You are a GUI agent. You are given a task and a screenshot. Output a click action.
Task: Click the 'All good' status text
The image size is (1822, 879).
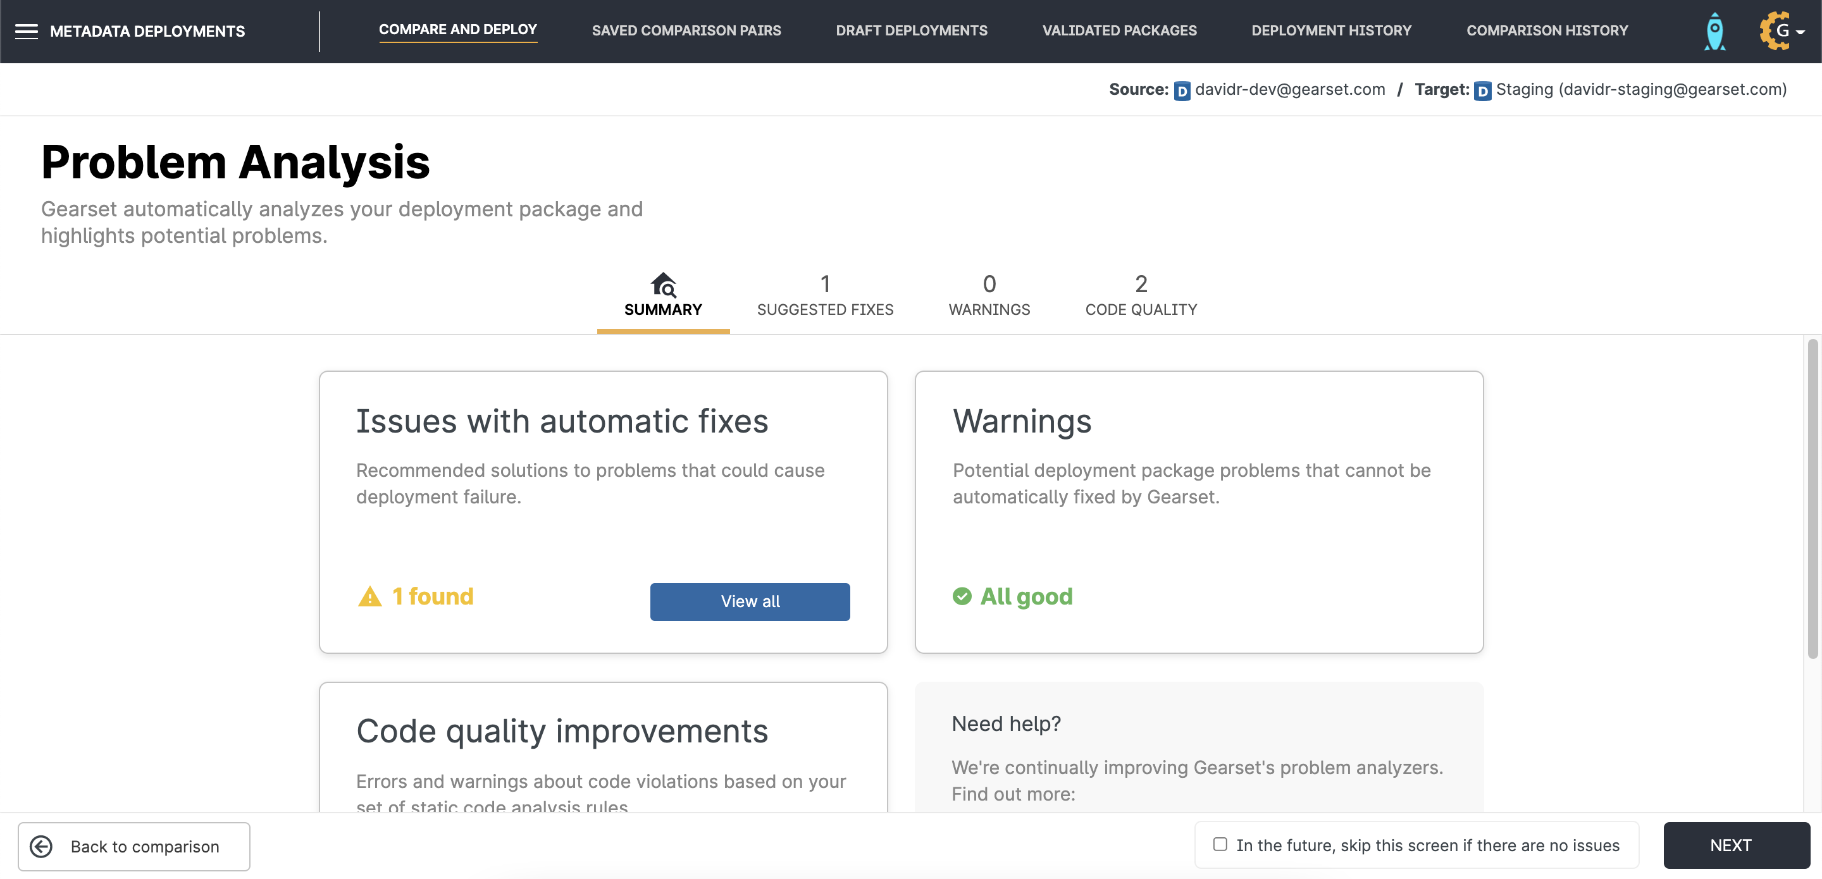click(x=1026, y=596)
